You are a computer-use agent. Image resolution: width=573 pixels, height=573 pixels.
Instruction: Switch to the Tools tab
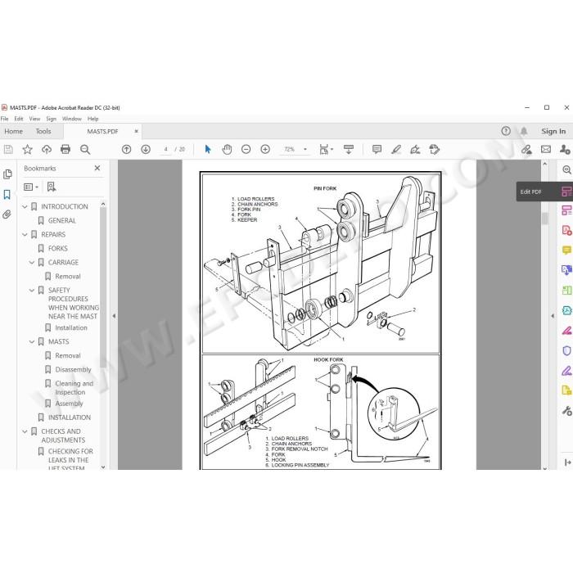point(43,131)
